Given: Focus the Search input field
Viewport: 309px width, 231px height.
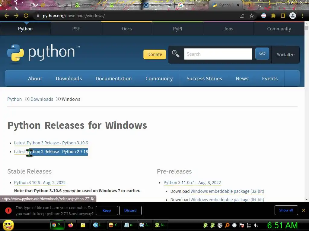Looking at the screenshot, I should (x=218, y=54).
